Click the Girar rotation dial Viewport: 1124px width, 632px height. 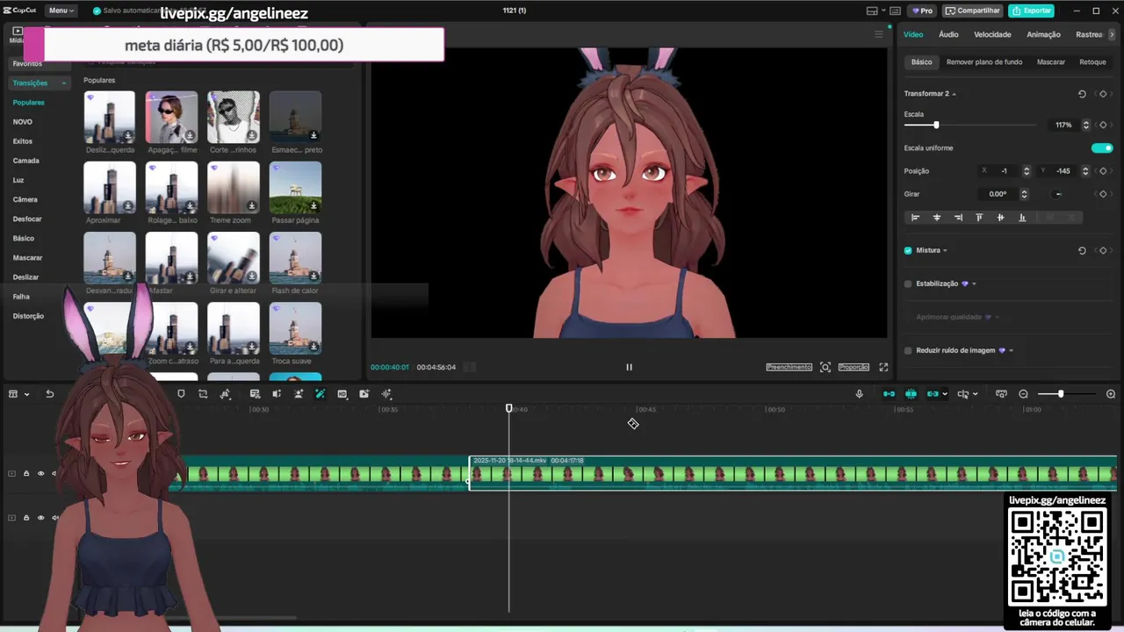1057,194
